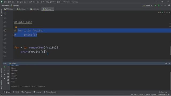Change UTF-8 file encoding in status bar

pos(141,95)
